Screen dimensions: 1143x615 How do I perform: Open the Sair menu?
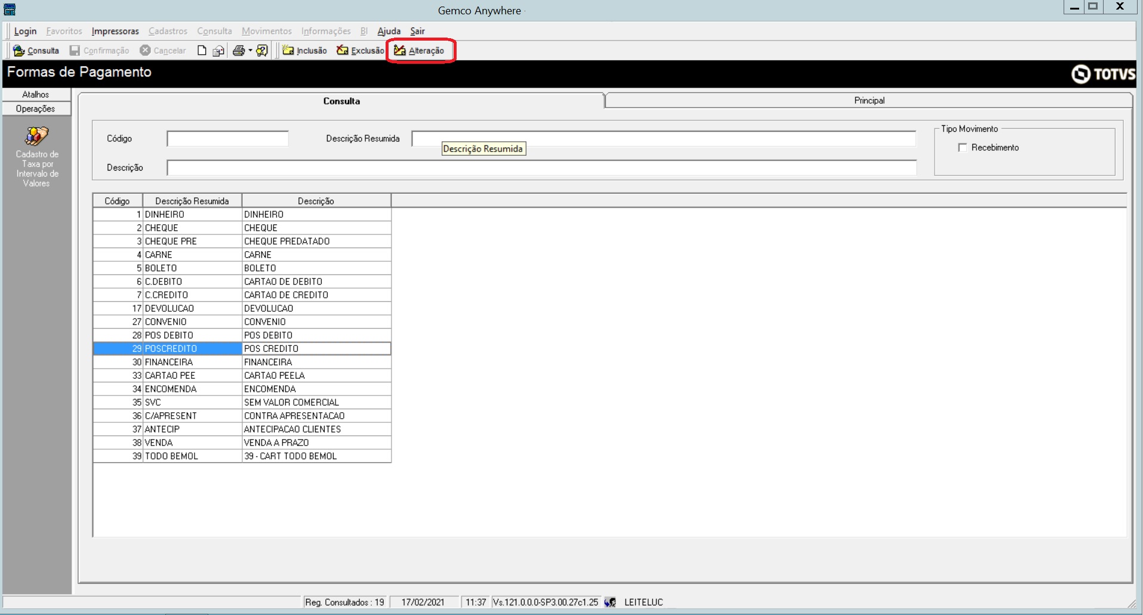[417, 31]
